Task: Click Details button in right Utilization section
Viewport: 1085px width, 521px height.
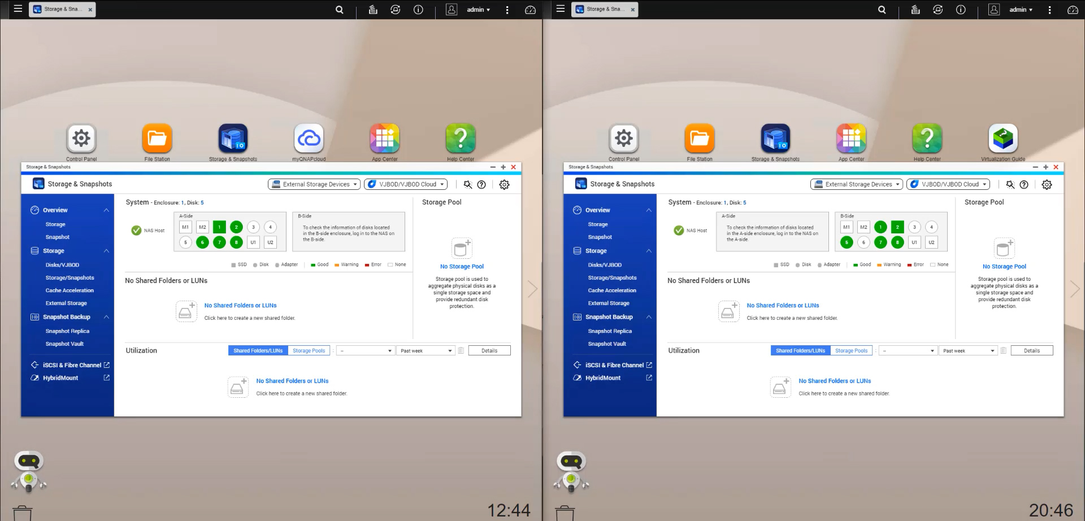Action: [1031, 351]
